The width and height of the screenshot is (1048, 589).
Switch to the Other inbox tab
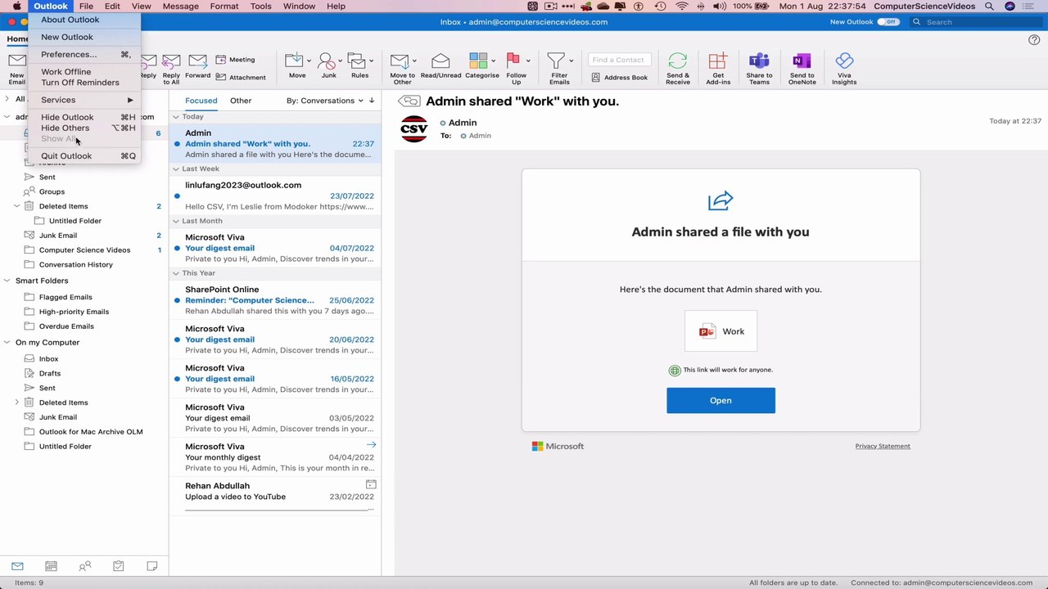point(241,101)
